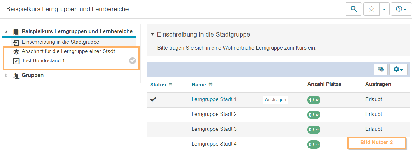Click the Austragen button for Lerngruppe Stadt 1
The image size is (412, 150).
pyautogui.click(x=275, y=100)
